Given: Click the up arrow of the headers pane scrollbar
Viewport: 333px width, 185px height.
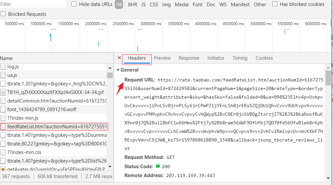Looking at the screenshot, I should tap(328, 67).
